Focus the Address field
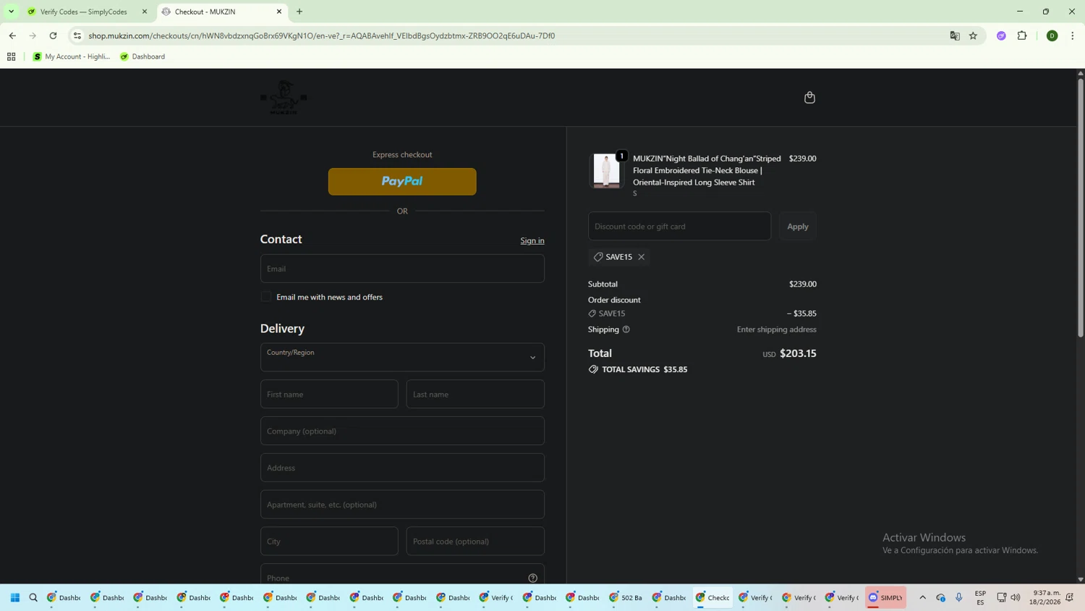Viewport: 1085px width, 611px height. click(402, 468)
